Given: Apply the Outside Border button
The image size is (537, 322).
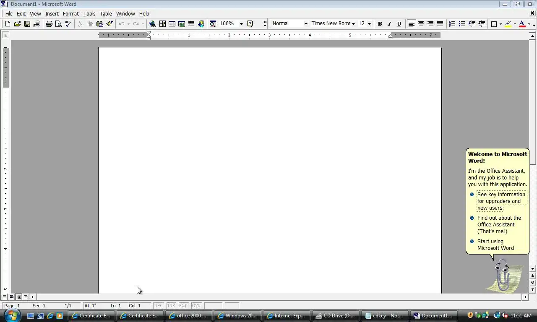Looking at the screenshot, I should [494, 24].
